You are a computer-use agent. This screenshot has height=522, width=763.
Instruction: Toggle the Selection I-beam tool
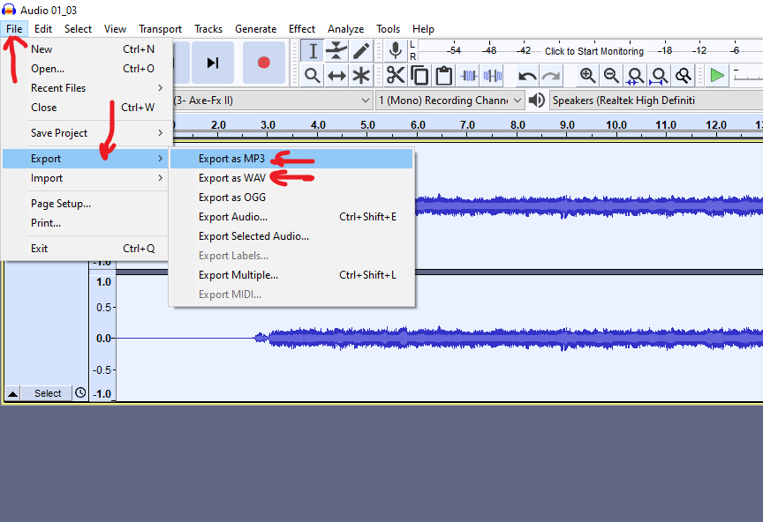(312, 51)
